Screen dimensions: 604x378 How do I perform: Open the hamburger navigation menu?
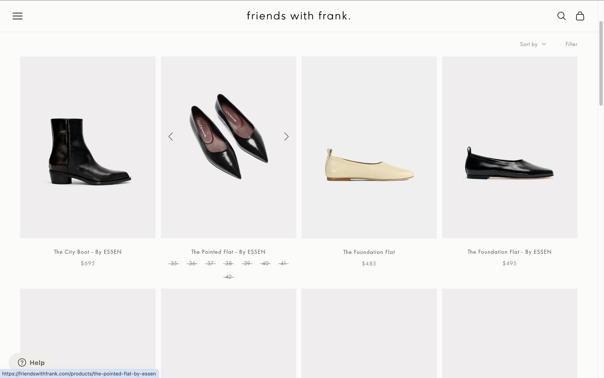(x=18, y=16)
